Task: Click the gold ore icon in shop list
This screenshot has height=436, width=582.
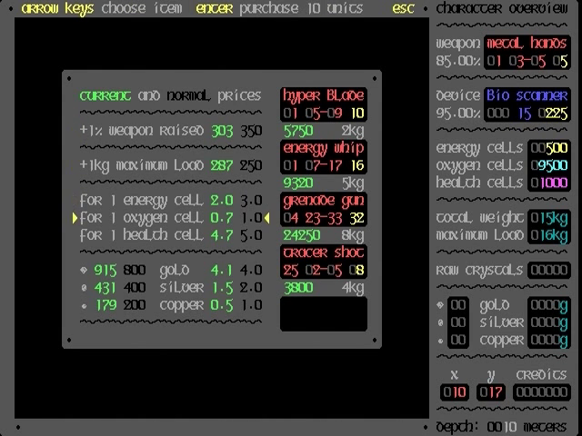Action: 85,271
